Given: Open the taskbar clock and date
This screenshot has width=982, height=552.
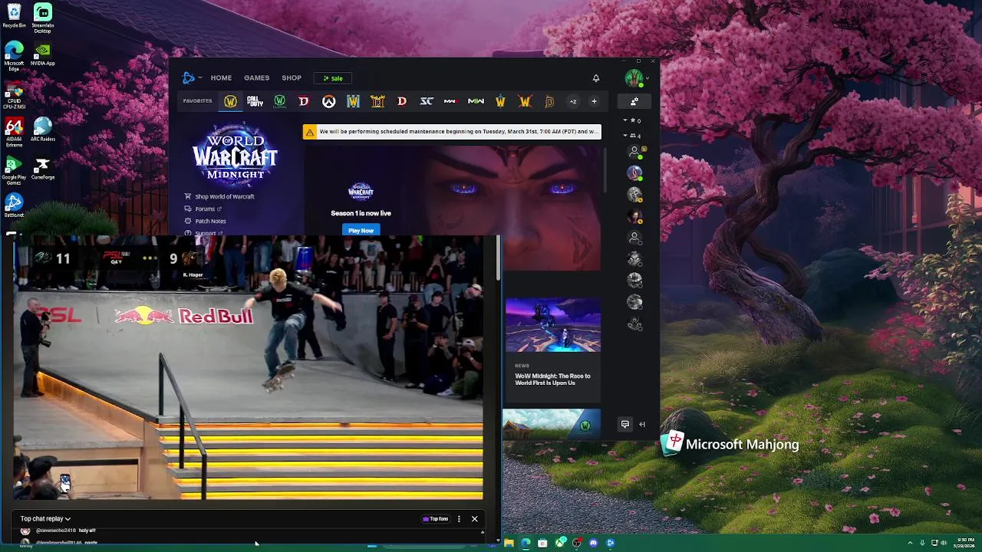Looking at the screenshot, I should 966,543.
